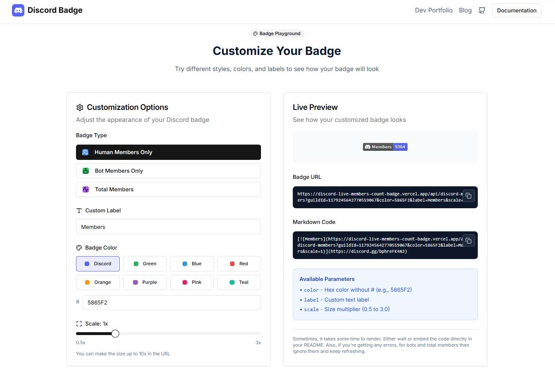Click the Scale slider handle
The width and height of the screenshot is (555, 371).
tap(115, 333)
